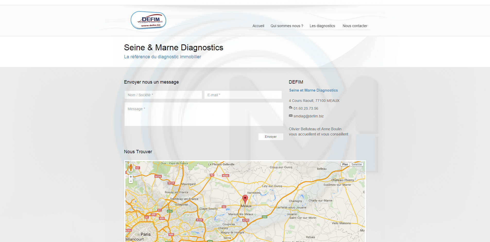Screen dimensions: 490x242
Task: Zoom out using the map minus button
Action: (131, 181)
